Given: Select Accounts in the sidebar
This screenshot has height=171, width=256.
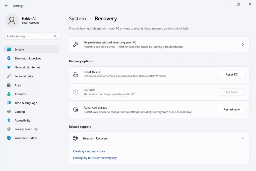Looking at the screenshot, I should pos(32,94).
